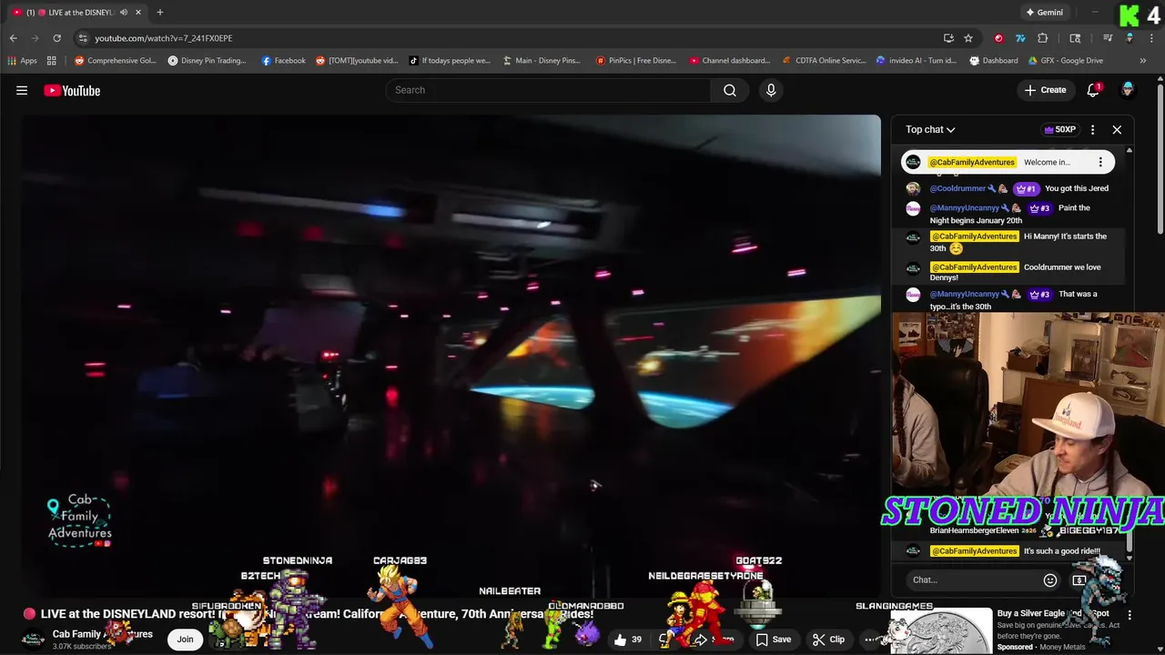1165x655 pixels.
Task: Click the browser address bar URL
Action: click(x=164, y=38)
